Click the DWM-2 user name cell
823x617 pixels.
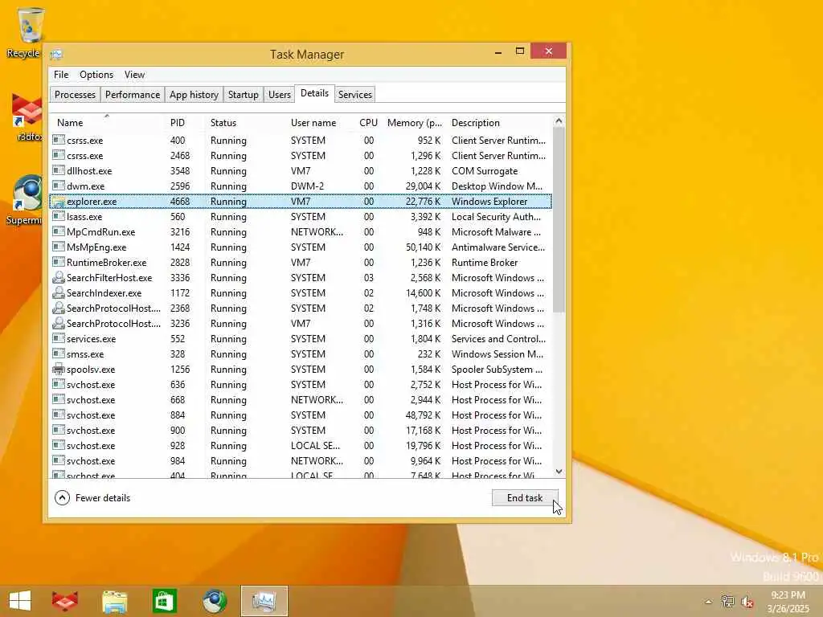click(308, 186)
